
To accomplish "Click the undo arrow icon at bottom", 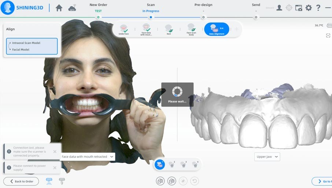I will (x=195, y=181).
